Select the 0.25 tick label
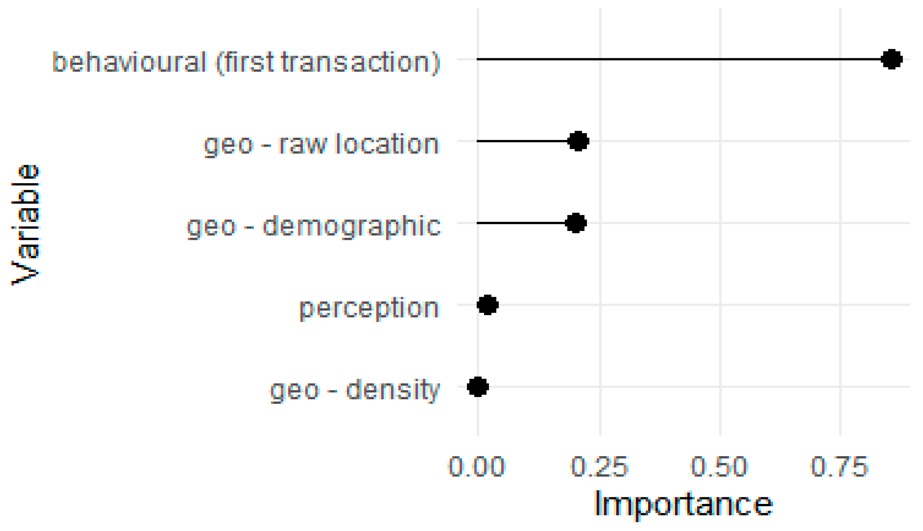Image resolution: width=923 pixels, height=531 pixels. [x=599, y=467]
